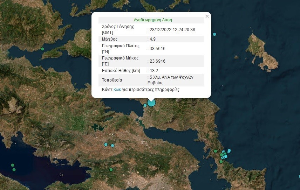Close the earthquake info popup
The width and height of the screenshot is (300, 190).
pyautogui.click(x=207, y=16)
